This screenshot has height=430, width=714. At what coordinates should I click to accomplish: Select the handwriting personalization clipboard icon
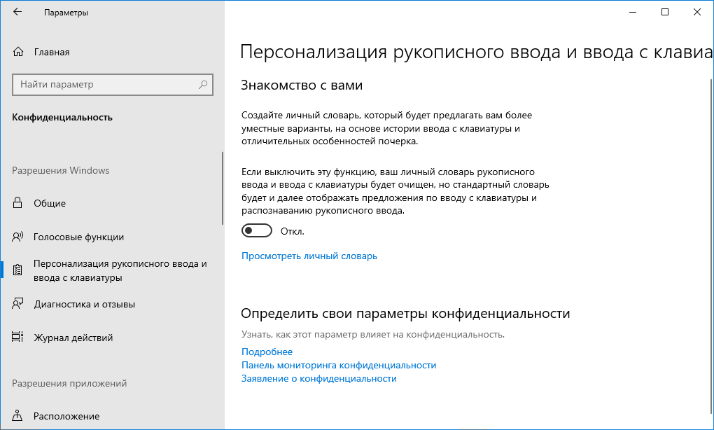pyautogui.click(x=17, y=270)
